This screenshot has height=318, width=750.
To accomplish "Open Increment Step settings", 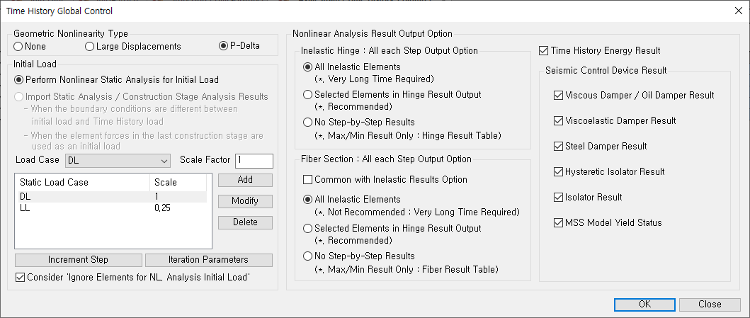I will pos(79,260).
